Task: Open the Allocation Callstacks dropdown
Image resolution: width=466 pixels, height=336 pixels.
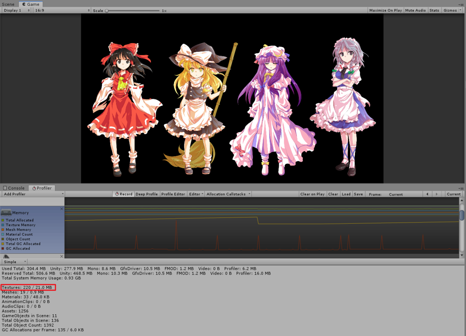Action: click(228, 194)
